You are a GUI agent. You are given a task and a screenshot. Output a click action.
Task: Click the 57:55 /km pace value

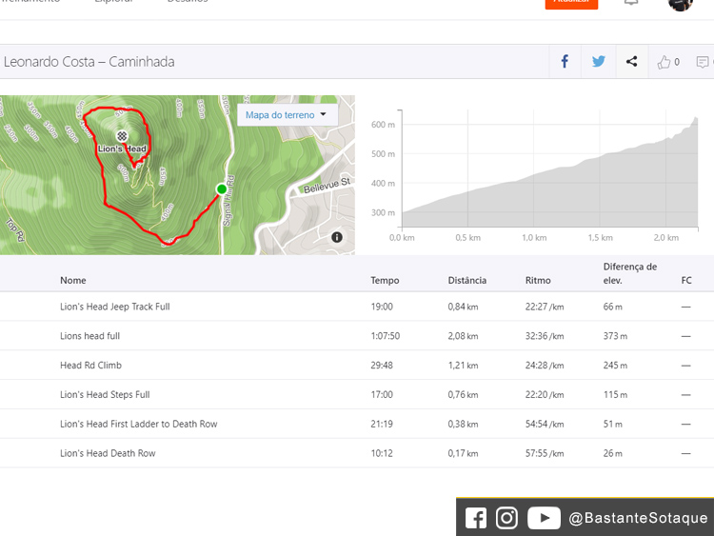[x=545, y=453]
